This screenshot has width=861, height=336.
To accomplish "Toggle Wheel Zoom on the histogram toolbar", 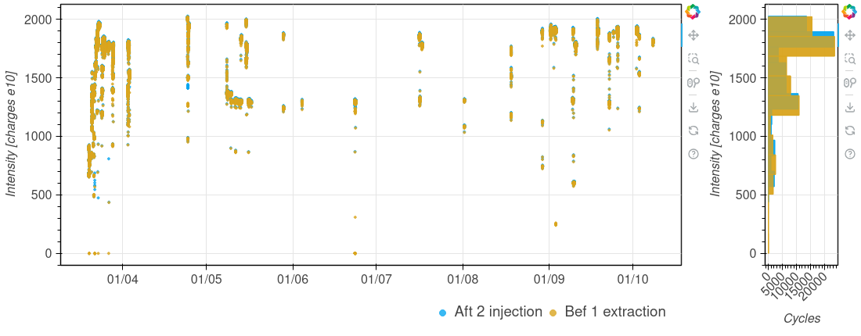I will click(x=849, y=83).
